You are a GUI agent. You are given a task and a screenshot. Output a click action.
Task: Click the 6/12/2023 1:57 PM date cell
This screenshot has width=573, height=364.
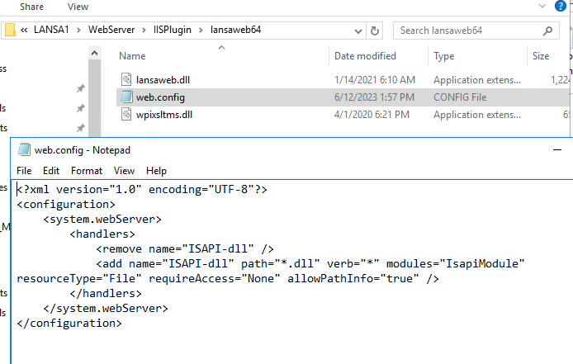[374, 97]
